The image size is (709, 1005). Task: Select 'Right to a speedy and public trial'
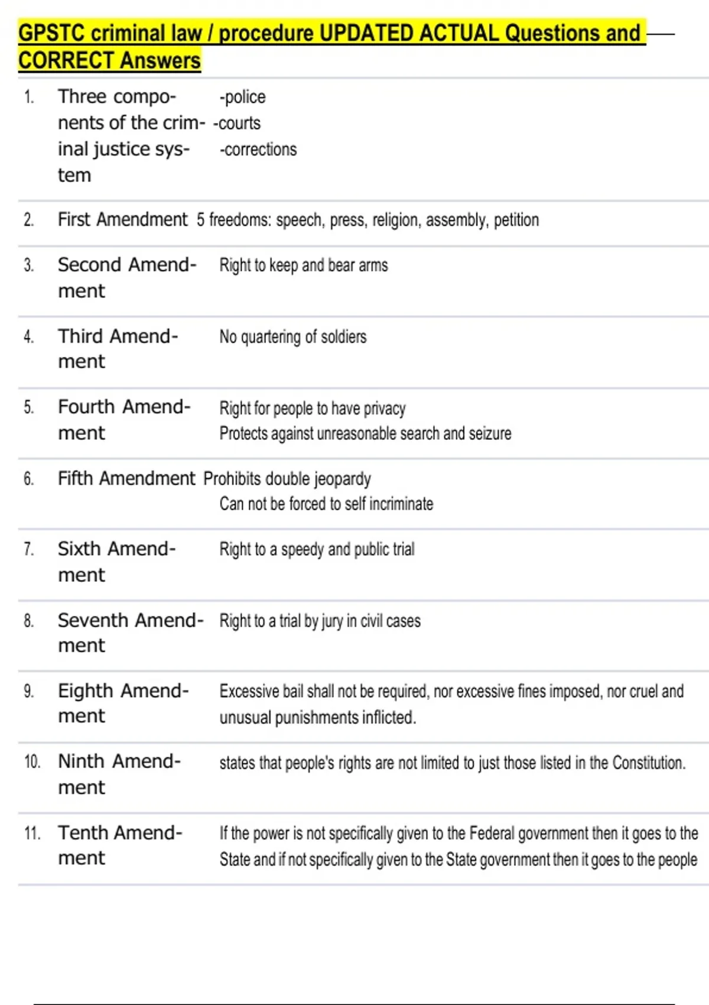tap(317, 549)
